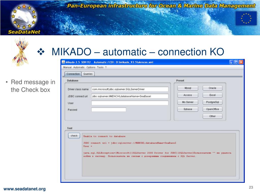This screenshot has height=195, width=260.
Task: Open the Automatic menu
Action: (79, 67)
